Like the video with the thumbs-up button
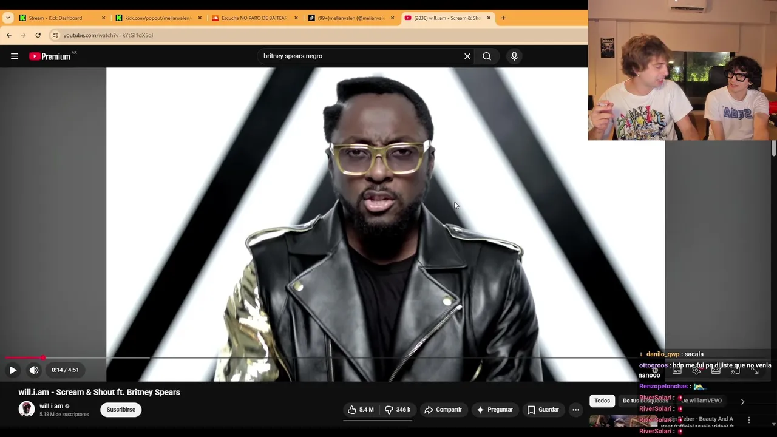Viewport: 777px width, 437px height. click(360, 410)
